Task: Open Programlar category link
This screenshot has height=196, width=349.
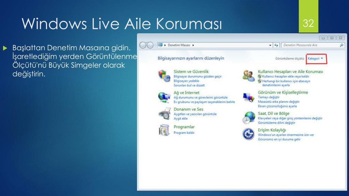Action: (184, 127)
